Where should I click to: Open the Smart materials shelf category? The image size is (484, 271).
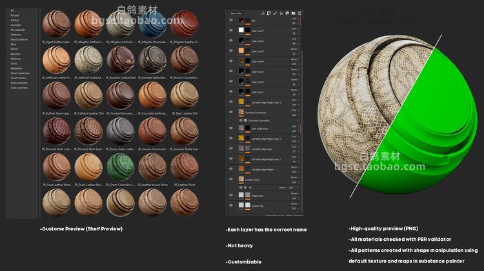[20, 73]
